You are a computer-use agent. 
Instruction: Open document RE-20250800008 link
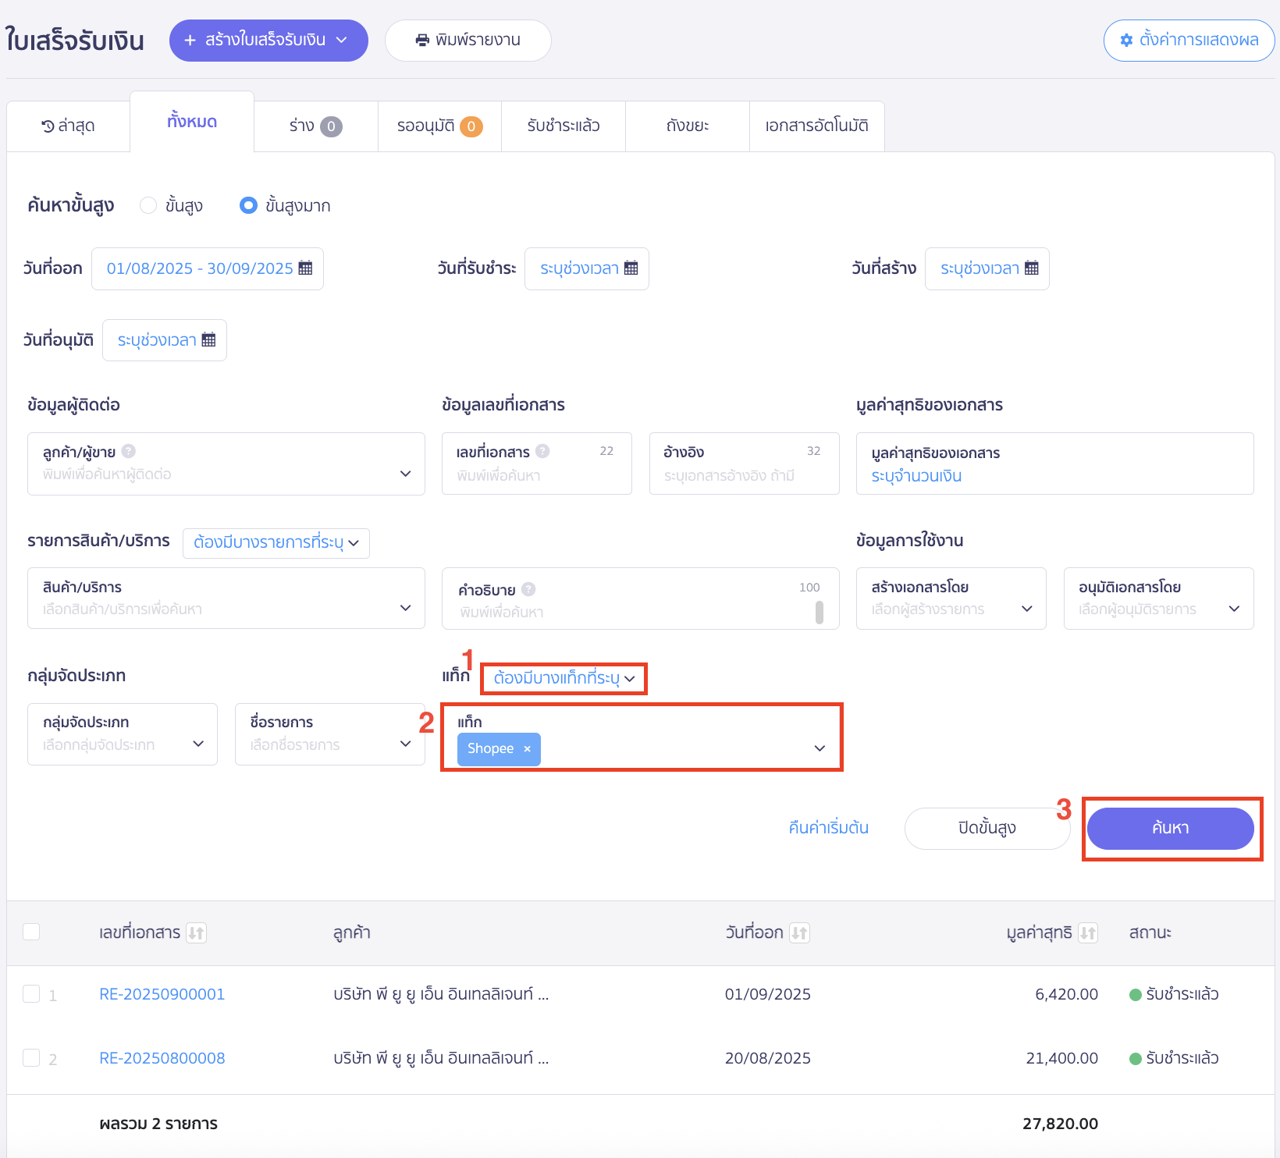point(162,1058)
